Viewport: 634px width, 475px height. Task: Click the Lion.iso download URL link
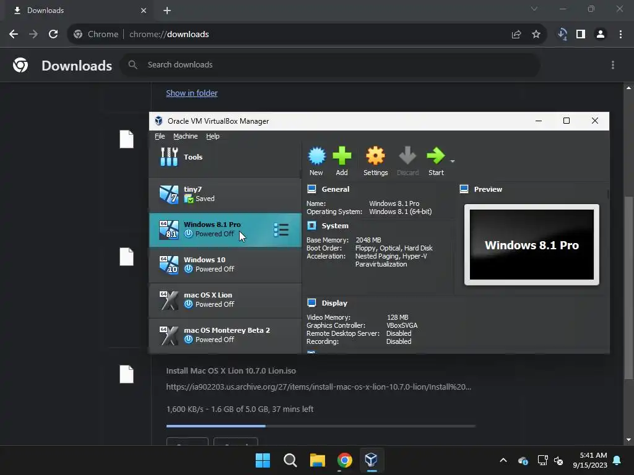click(x=319, y=387)
